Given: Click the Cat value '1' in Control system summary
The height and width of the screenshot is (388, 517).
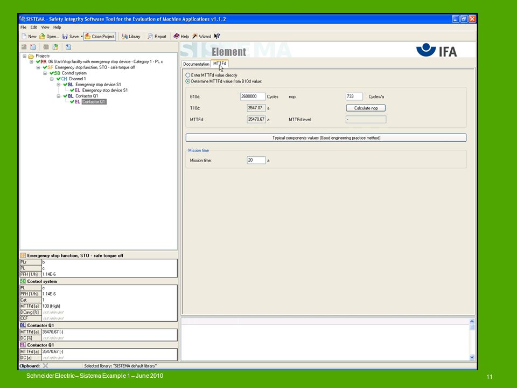Looking at the screenshot, I should click(x=43, y=300).
